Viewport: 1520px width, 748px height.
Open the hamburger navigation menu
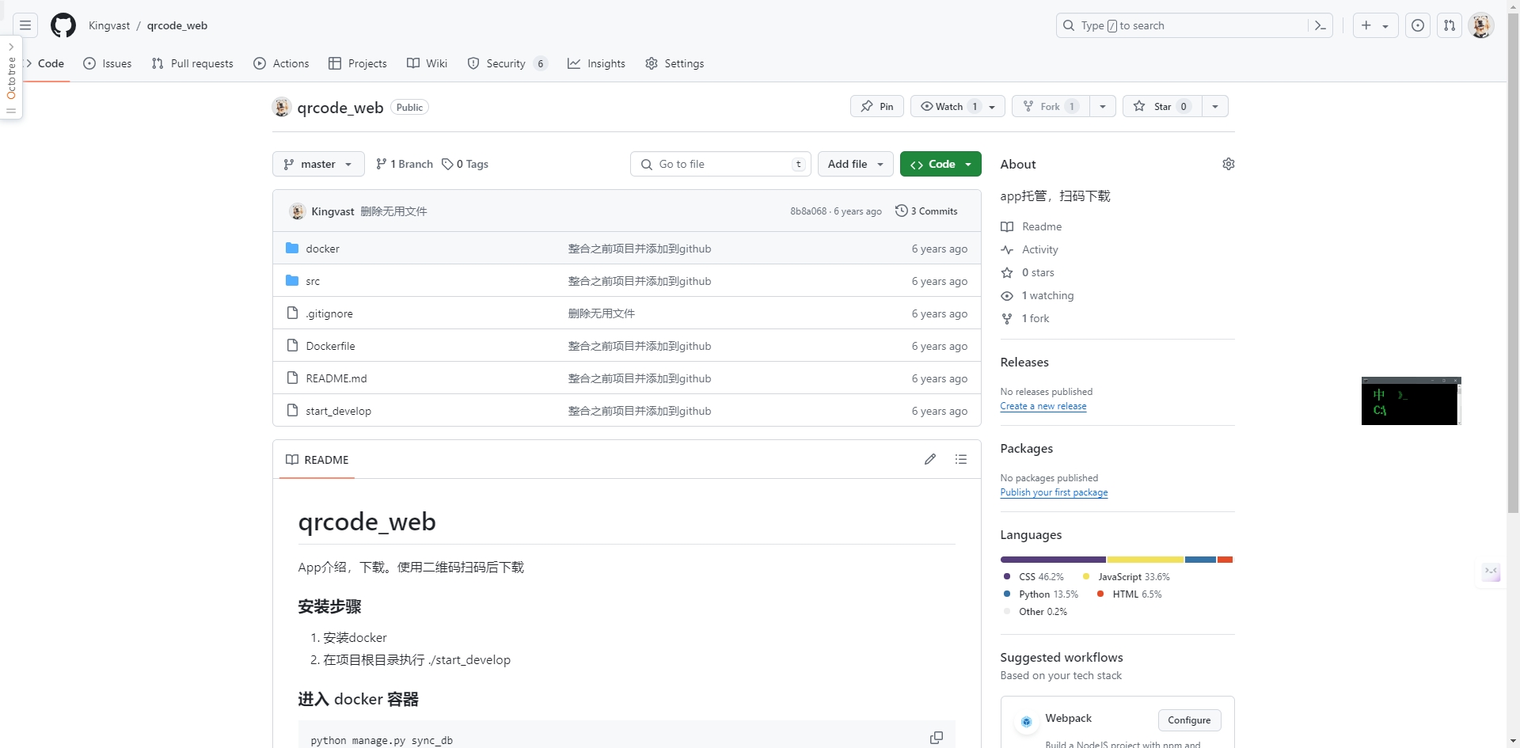(25, 25)
